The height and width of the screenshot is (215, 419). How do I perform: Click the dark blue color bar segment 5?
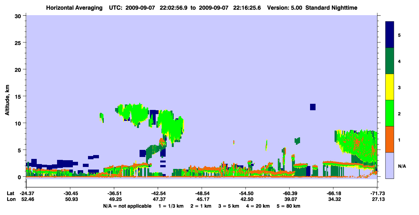click(x=390, y=35)
